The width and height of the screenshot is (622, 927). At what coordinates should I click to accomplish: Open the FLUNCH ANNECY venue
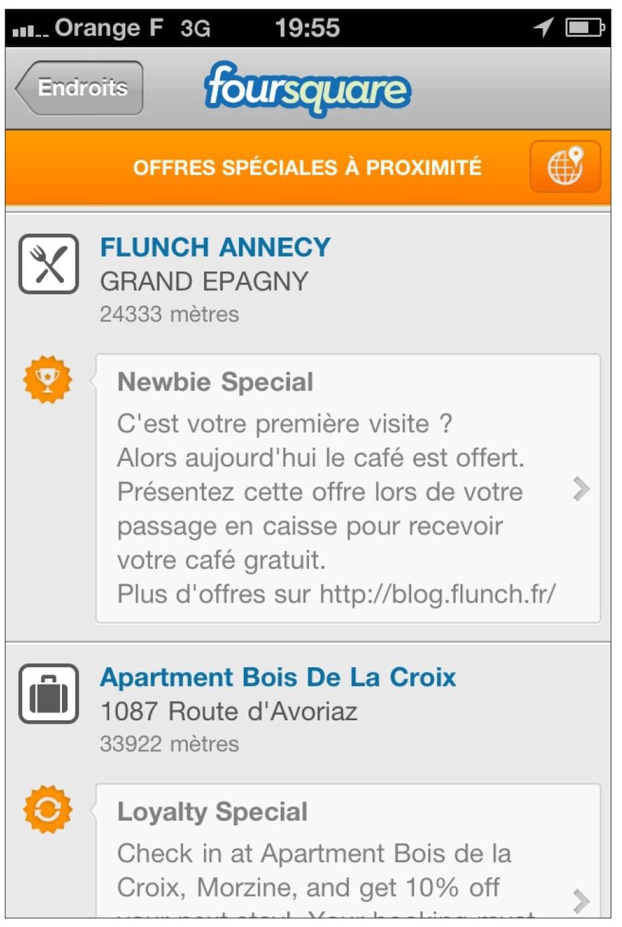click(215, 247)
